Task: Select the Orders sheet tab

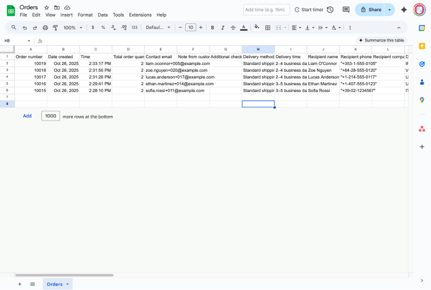Action: tap(55, 284)
